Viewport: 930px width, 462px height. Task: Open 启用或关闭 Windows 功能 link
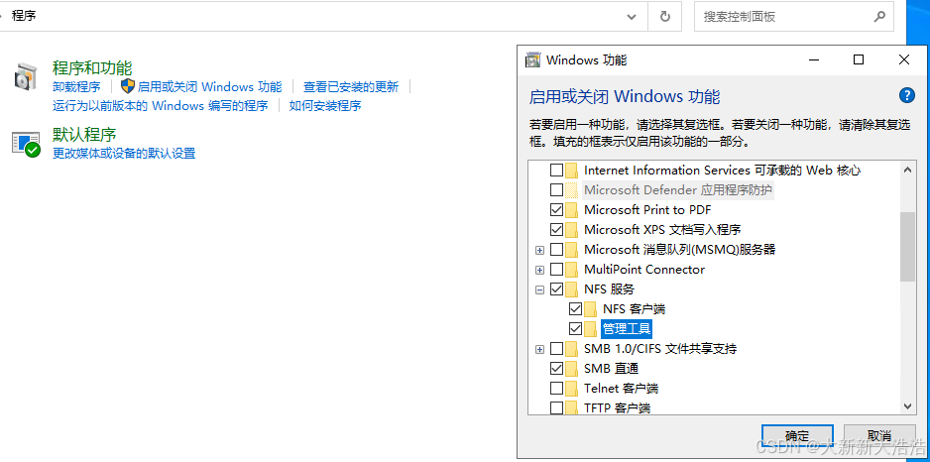[209, 86]
